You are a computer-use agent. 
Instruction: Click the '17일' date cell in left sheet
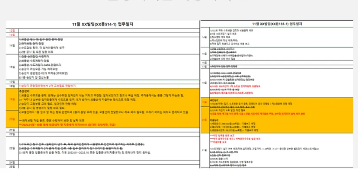pyautogui.click(x=12, y=82)
